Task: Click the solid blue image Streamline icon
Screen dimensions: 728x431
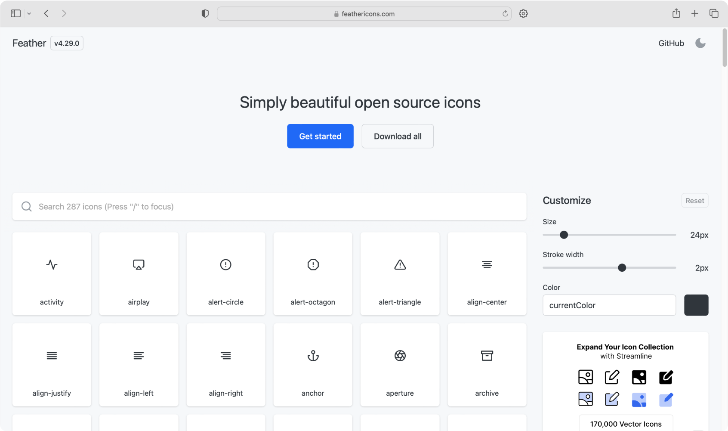Action: (x=639, y=400)
